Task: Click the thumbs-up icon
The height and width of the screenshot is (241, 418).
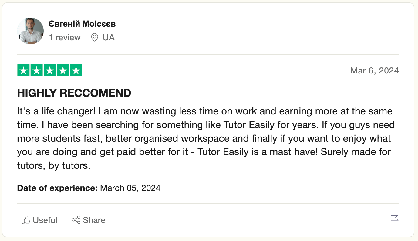Action: (x=26, y=220)
